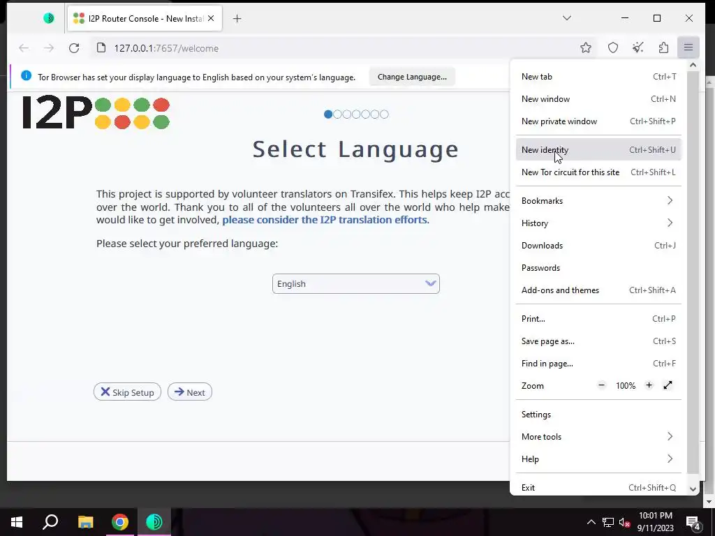Open Google Chrome from the taskbar
The image size is (715, 536).
(120, 522)
